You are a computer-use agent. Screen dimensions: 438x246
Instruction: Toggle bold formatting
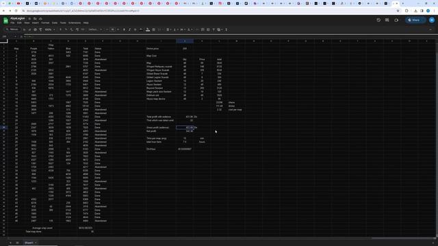click(124, 29)
